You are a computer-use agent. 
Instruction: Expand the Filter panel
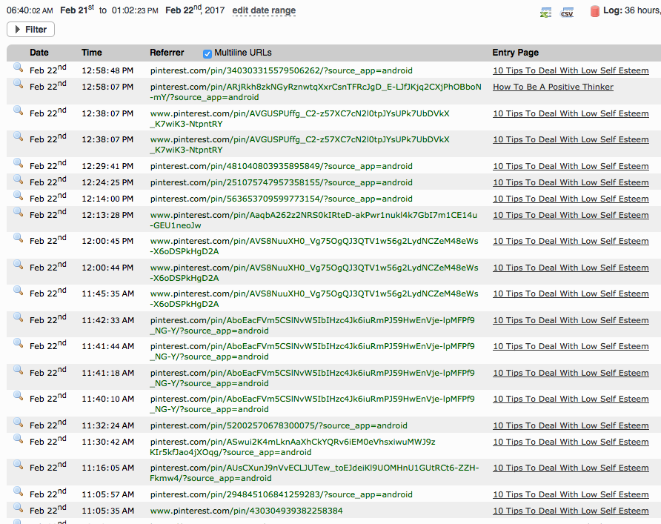(31, 30)
